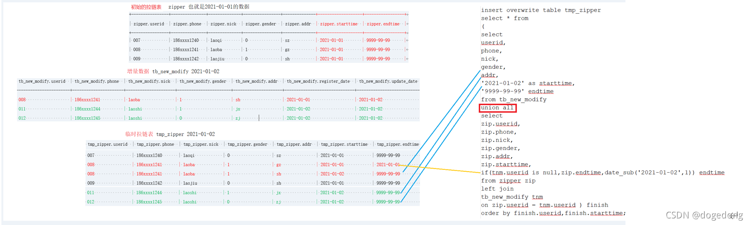Click the title 'tb_new_modify 2021-01-02'

tap(185, 72)
